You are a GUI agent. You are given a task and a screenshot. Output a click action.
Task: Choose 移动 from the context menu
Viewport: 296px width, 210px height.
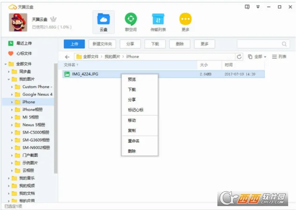pyautogui.click(x=140, y=120)
